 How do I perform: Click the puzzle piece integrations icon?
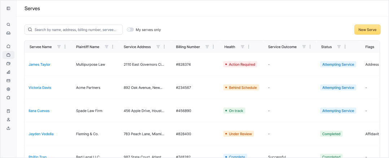pyautogui.click(x=8, y=97)
